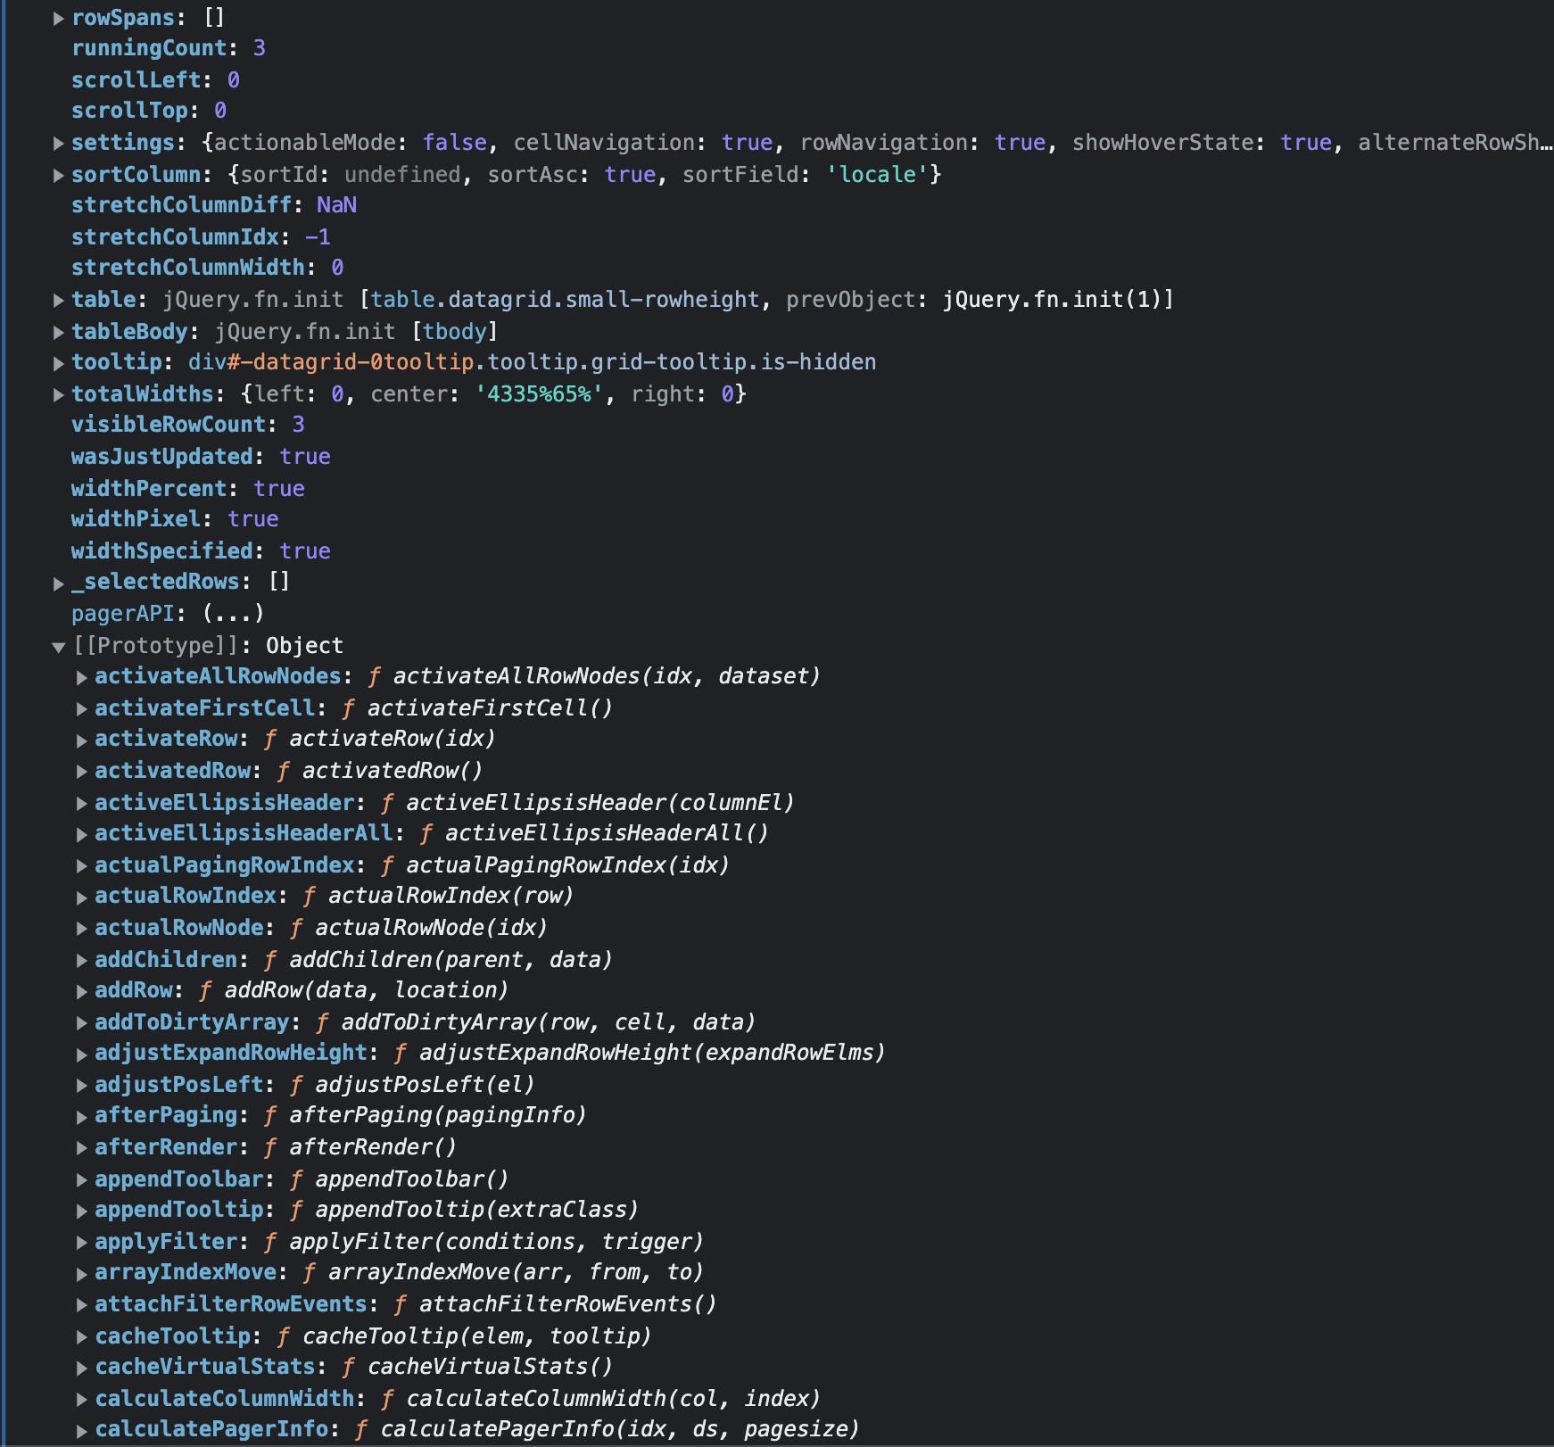Click the '4335%65%' center value
The image size is (1554, 1447).
coord(540,394)
